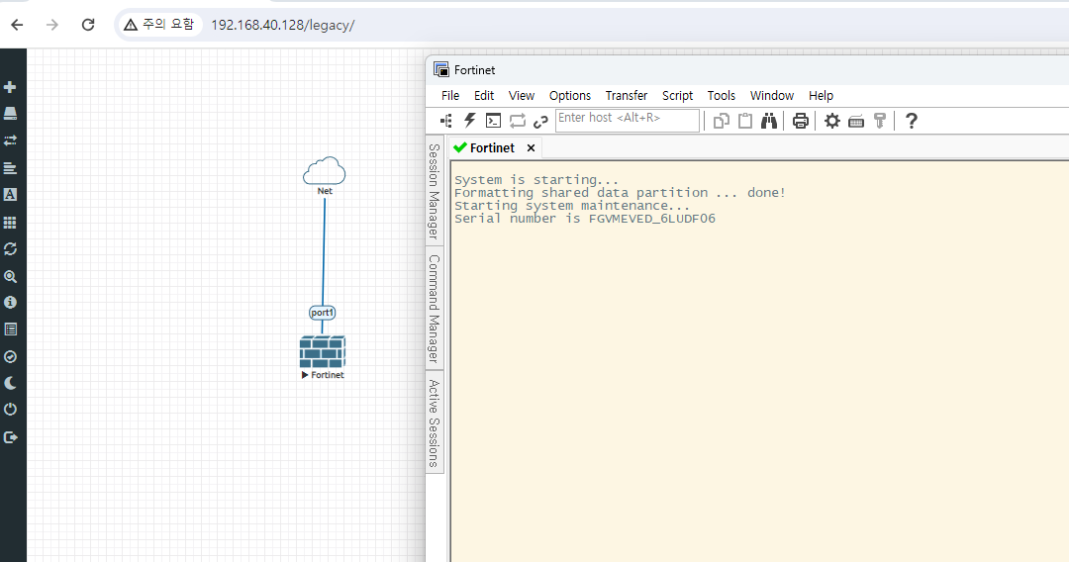This screenshot has height=562, width=1069.
Task: Click the browser back arrow
Action: pyautogui.click(x=17, y=25)
